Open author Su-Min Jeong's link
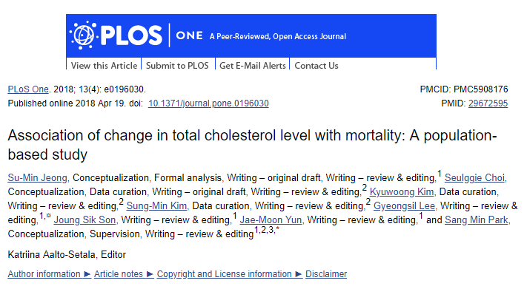 coord(38,177)
